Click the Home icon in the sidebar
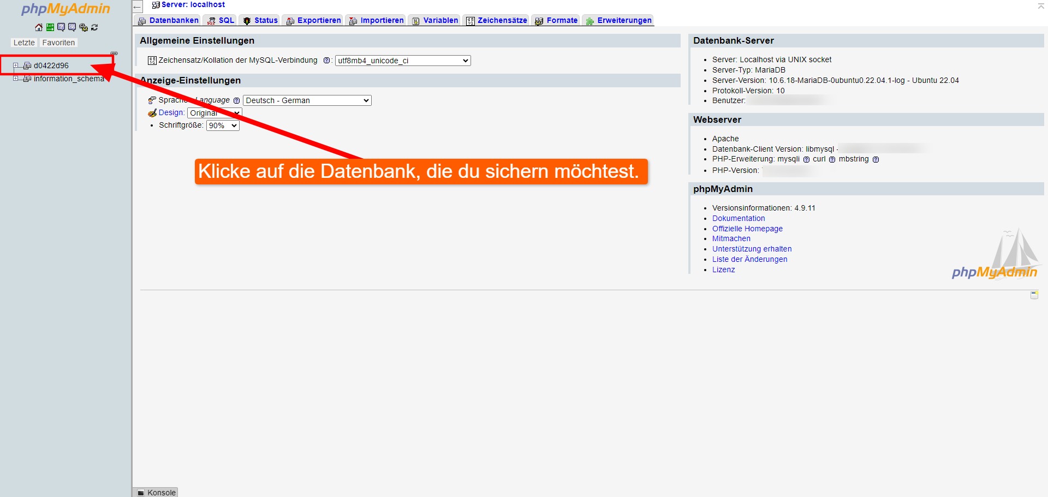The height and width of the screenshot is (497, 1048). (39, 27)
